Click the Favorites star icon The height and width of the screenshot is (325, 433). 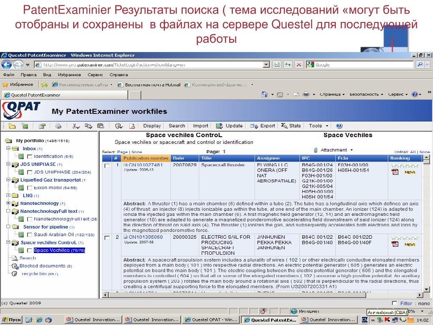(x=5, y=84)
